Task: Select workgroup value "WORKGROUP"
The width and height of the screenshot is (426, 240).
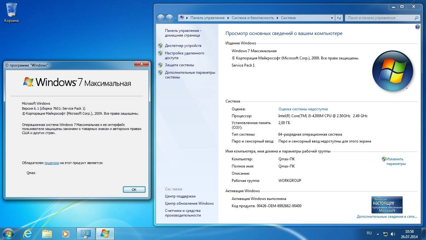Action: coord(290,181)
